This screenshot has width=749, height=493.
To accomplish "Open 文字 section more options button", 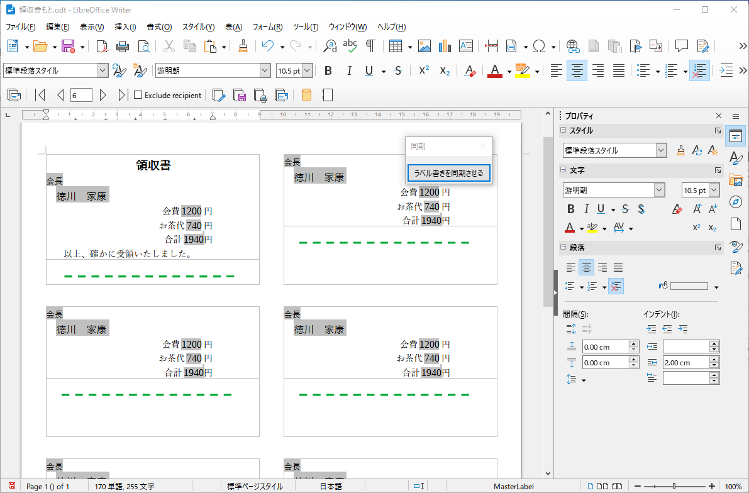I will tap(718, 170).
